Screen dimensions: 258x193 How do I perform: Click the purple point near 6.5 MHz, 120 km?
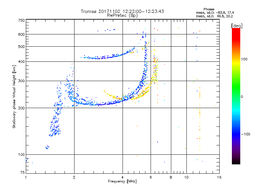coord(157,142)
